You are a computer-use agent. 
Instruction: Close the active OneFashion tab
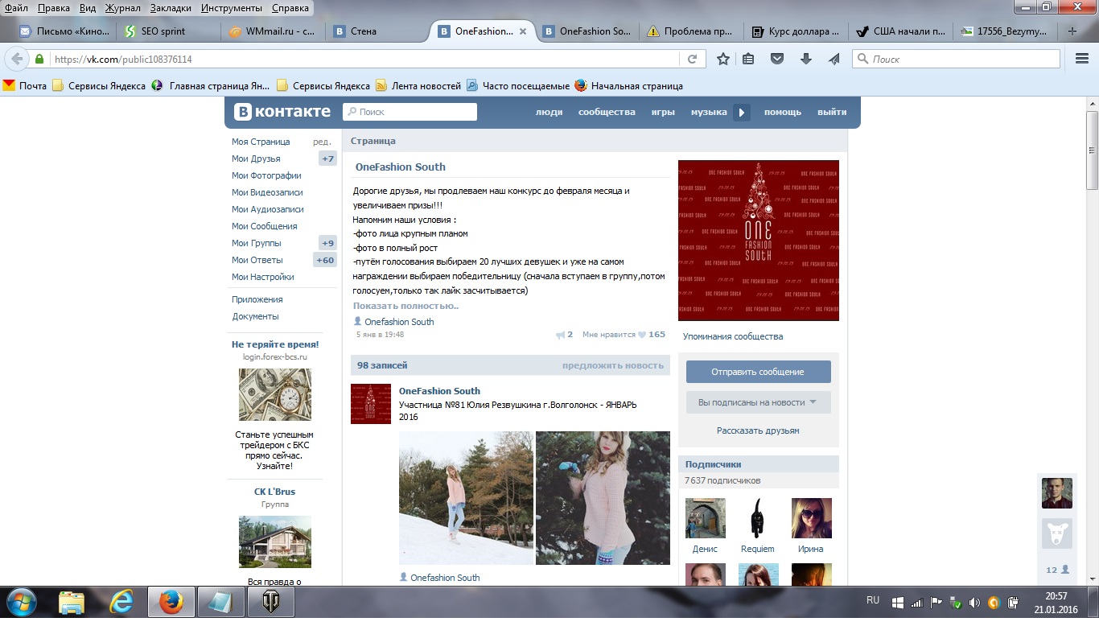pos(523,31)
